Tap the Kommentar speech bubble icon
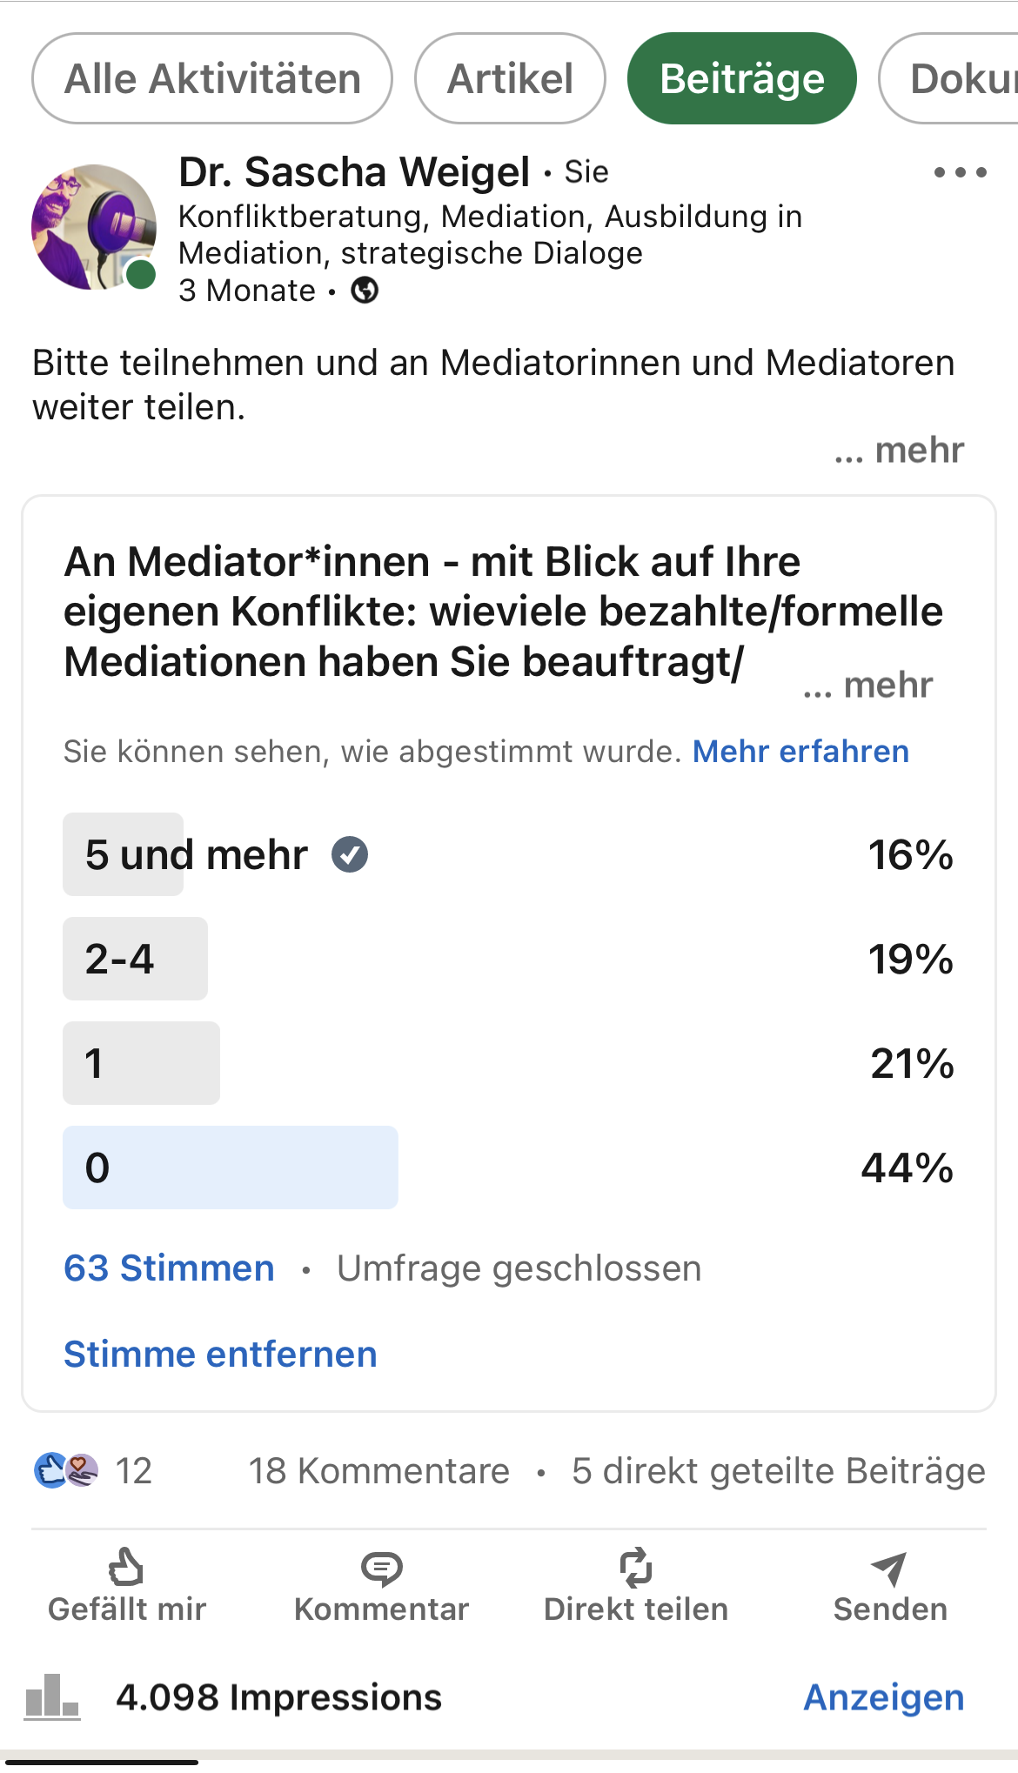 [381, 1568]
